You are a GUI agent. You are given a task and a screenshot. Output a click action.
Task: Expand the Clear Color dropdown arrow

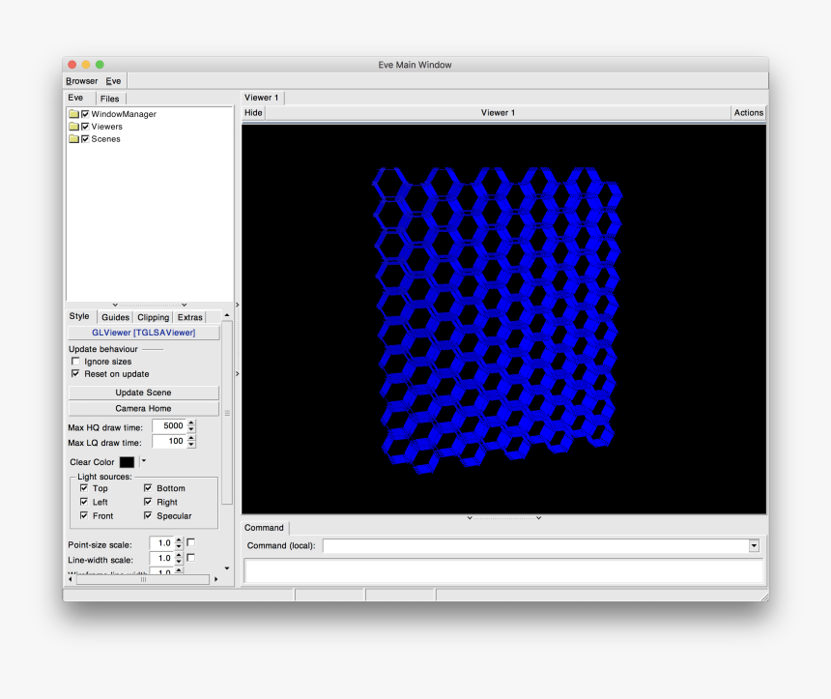[x=143, y=461]
